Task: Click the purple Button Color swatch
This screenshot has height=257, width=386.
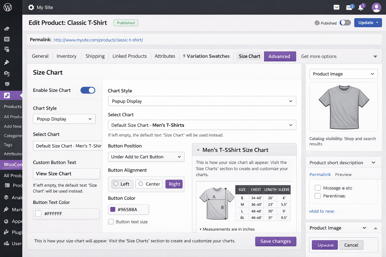Action: [113, 209]
